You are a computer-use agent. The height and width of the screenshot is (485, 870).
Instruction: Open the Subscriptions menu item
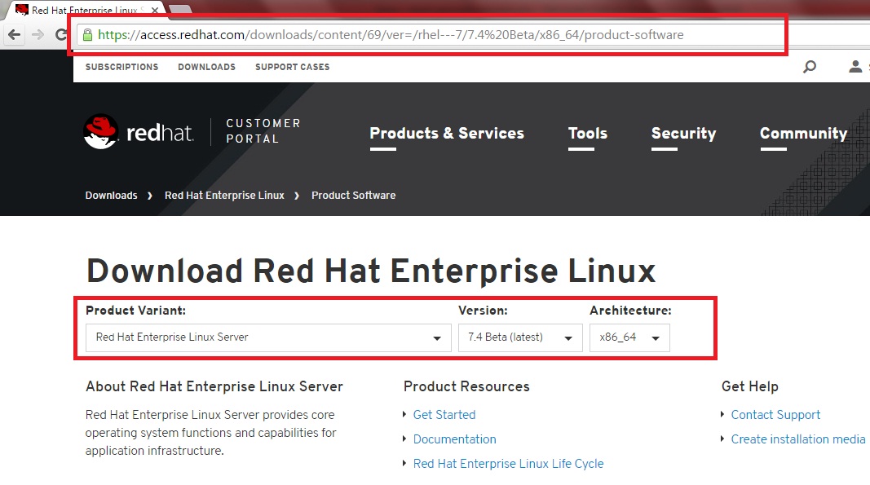pos(121,67)
